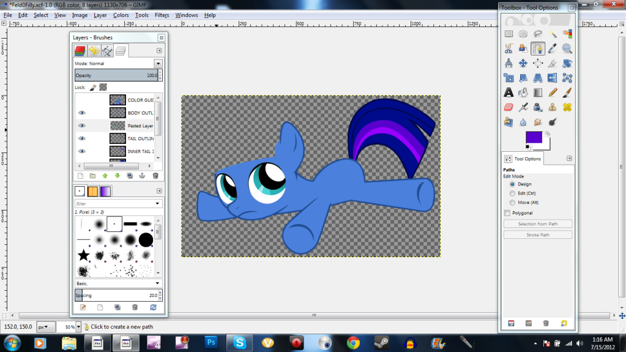The image size is (626, 352).
Task: Anchor the floating layer with anchor icon
Action: pyautogui.click(x=143, y=176)
